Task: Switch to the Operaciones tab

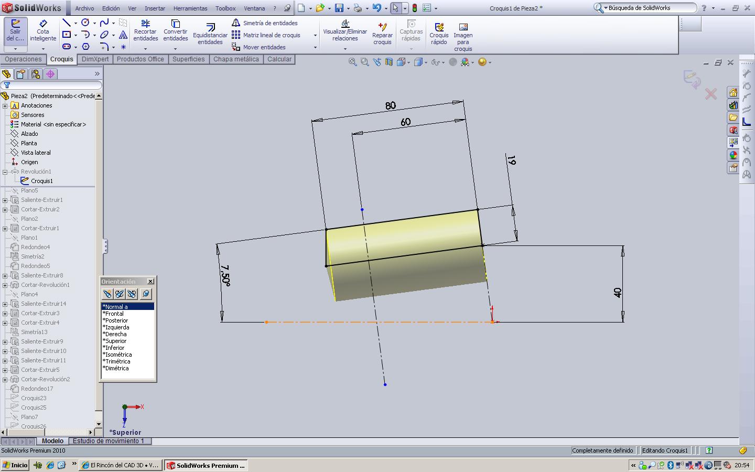Action: (23, 59)
